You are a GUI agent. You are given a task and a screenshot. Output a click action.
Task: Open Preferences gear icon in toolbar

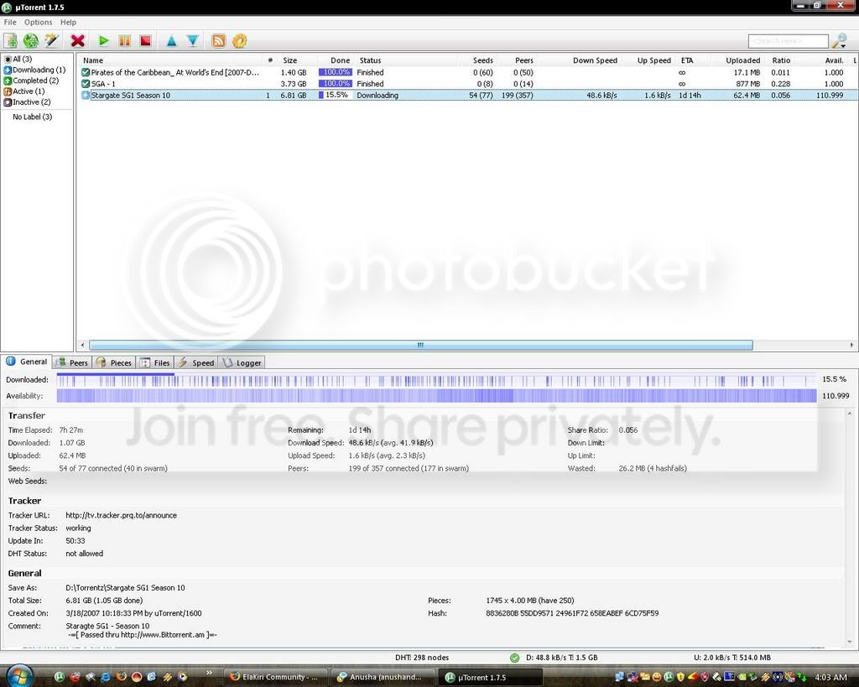point(239,40)
